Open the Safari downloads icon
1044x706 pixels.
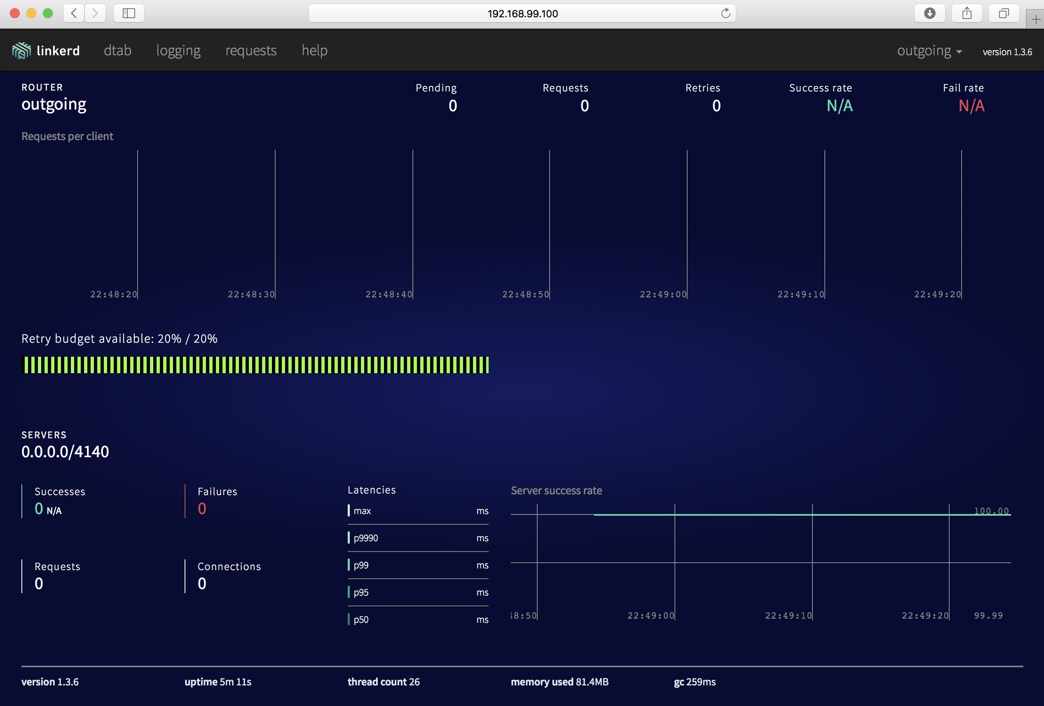click(929, 14)
